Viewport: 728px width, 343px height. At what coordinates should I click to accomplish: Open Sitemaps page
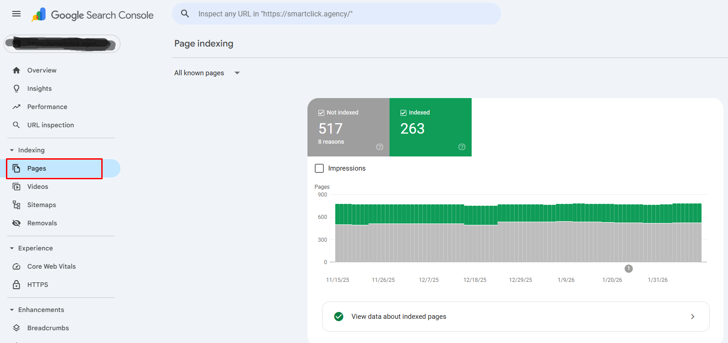(x=42, y=205)
